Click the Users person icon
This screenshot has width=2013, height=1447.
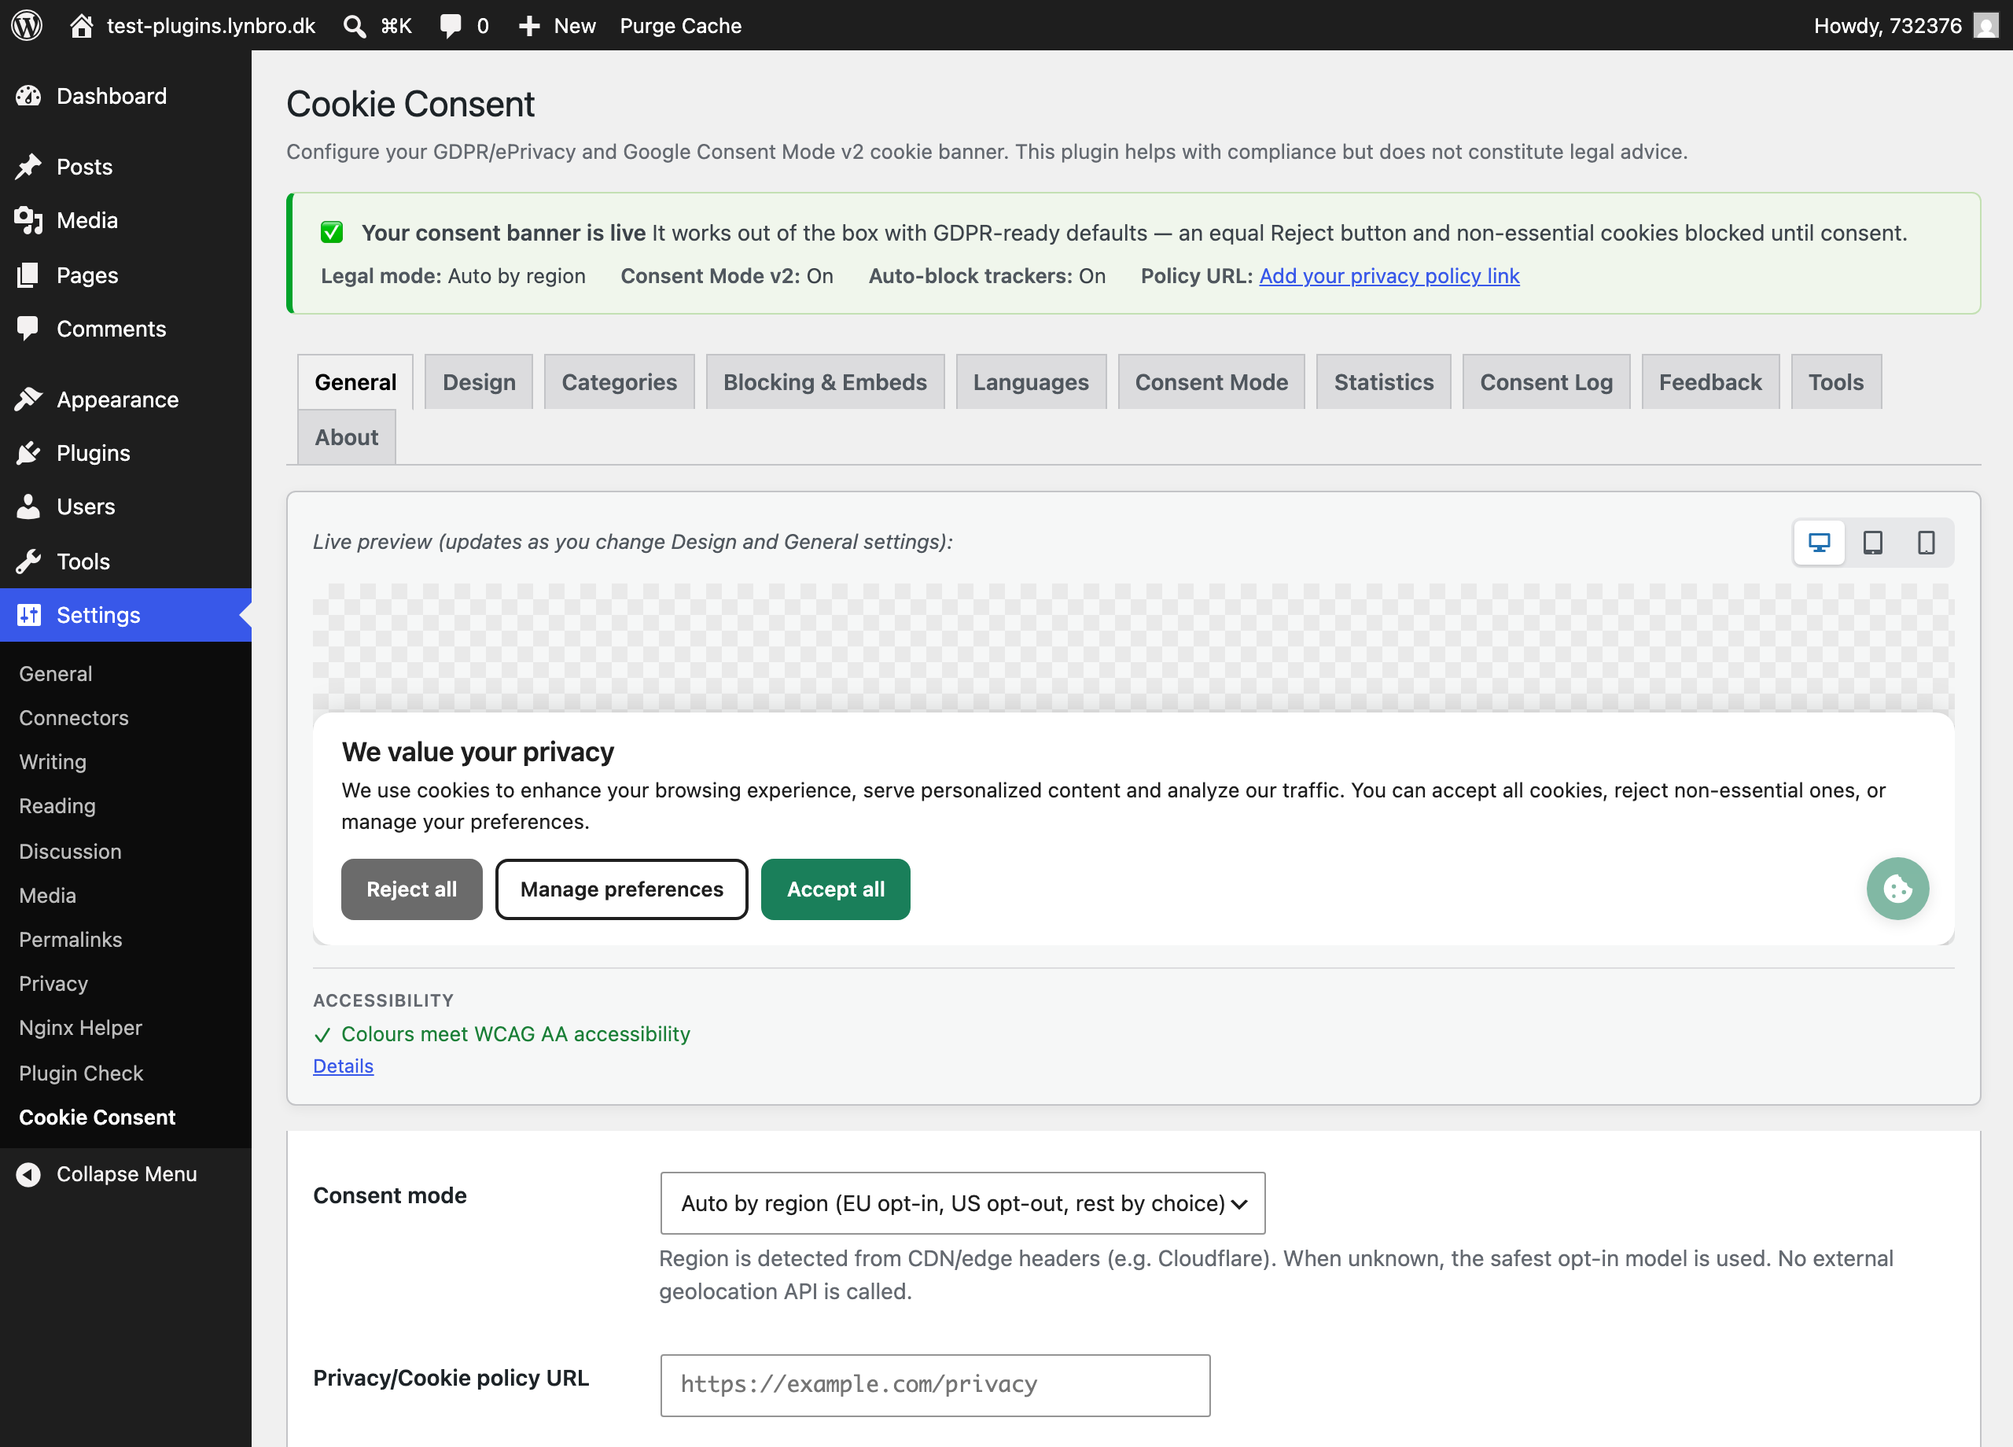[x=28, y=506]
